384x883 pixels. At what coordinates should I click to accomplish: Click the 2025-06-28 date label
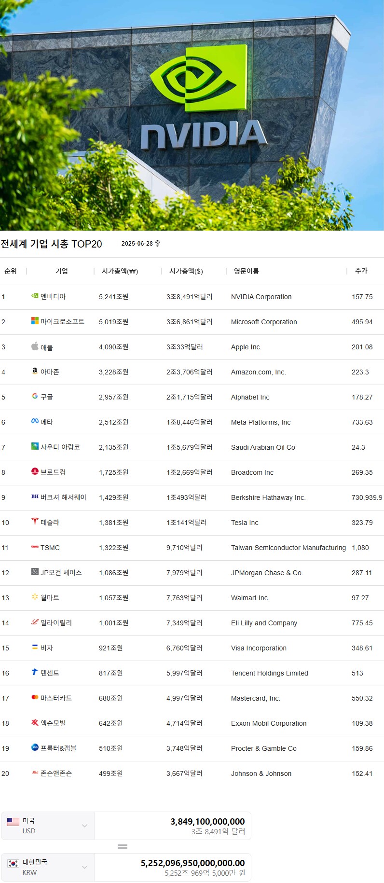[x=137, y=244]
